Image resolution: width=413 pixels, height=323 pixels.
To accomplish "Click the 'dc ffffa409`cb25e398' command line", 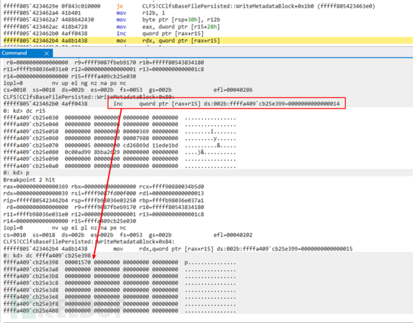I will (47, 255).
